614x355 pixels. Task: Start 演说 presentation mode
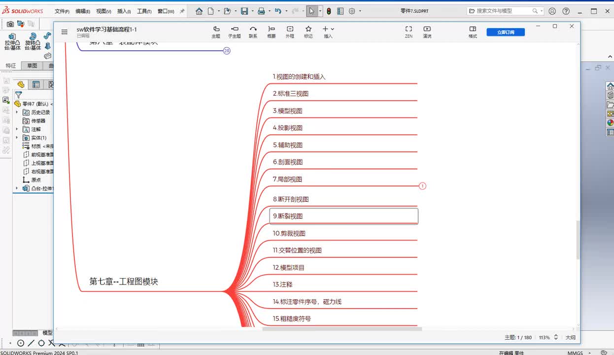(x=427, y=32)
